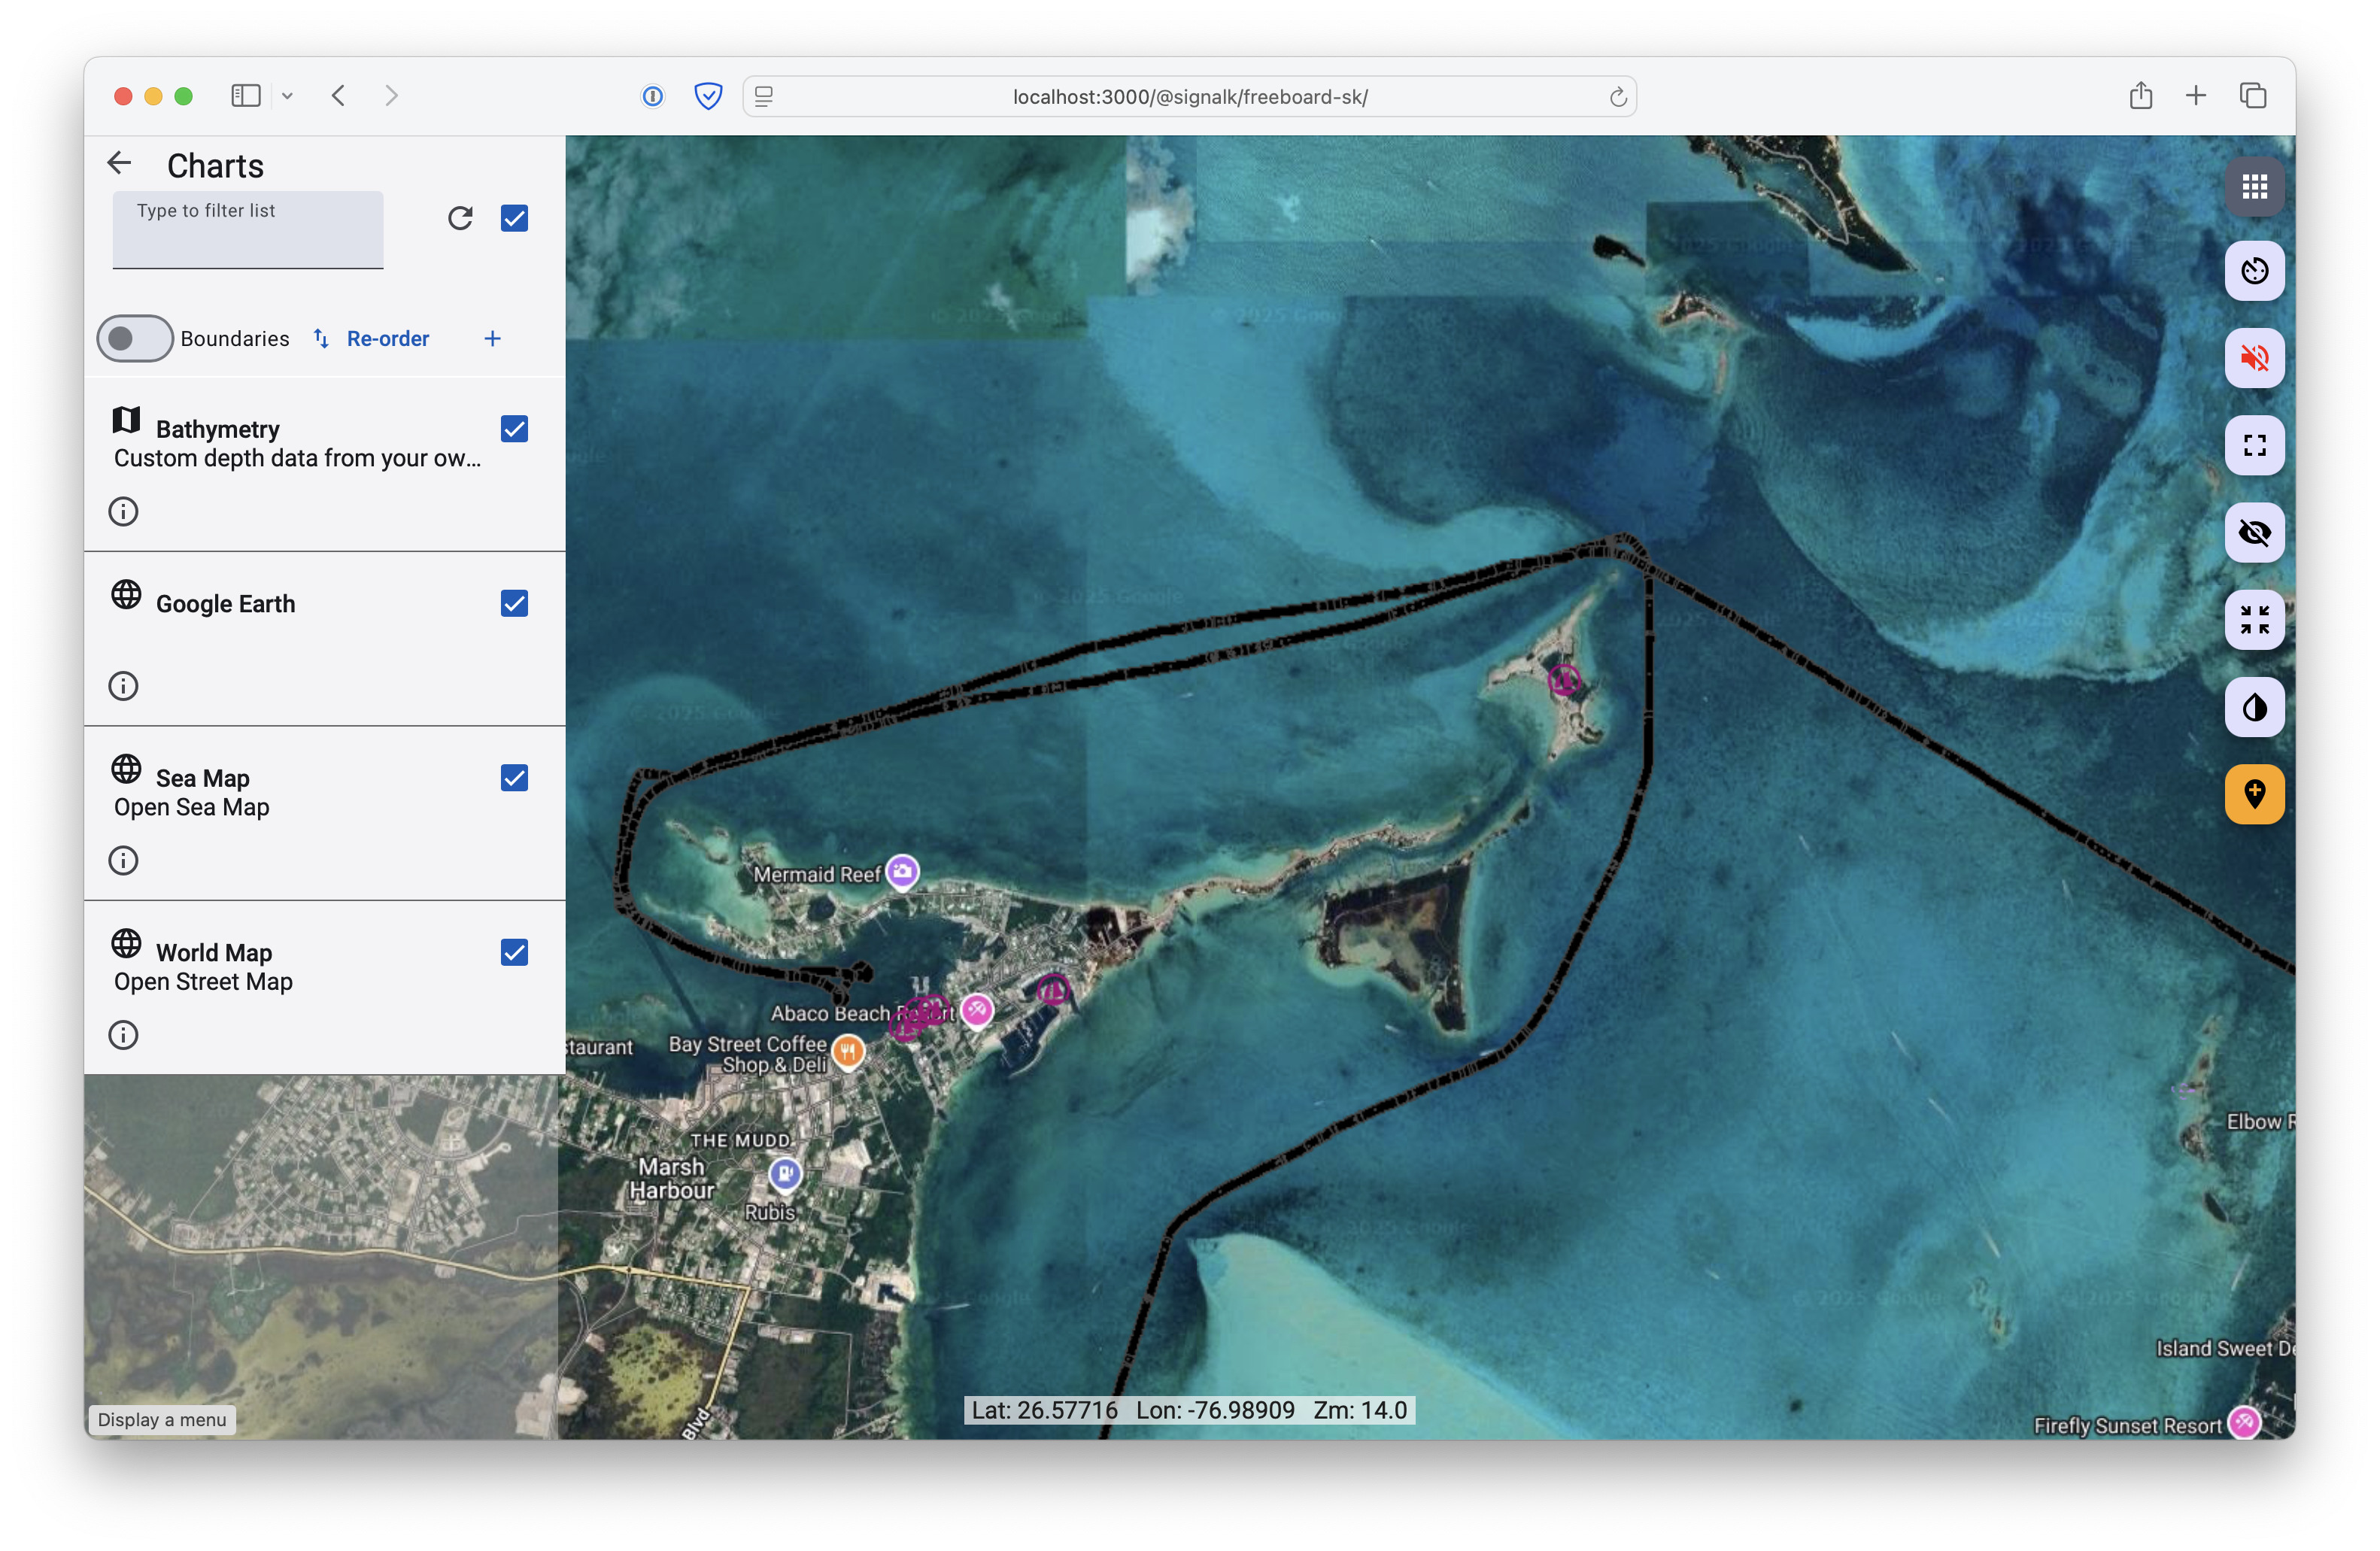This screenshot has height=1551, width=2380.
Task: Click the Custom depth data description
Action: [x=298, y=459]
